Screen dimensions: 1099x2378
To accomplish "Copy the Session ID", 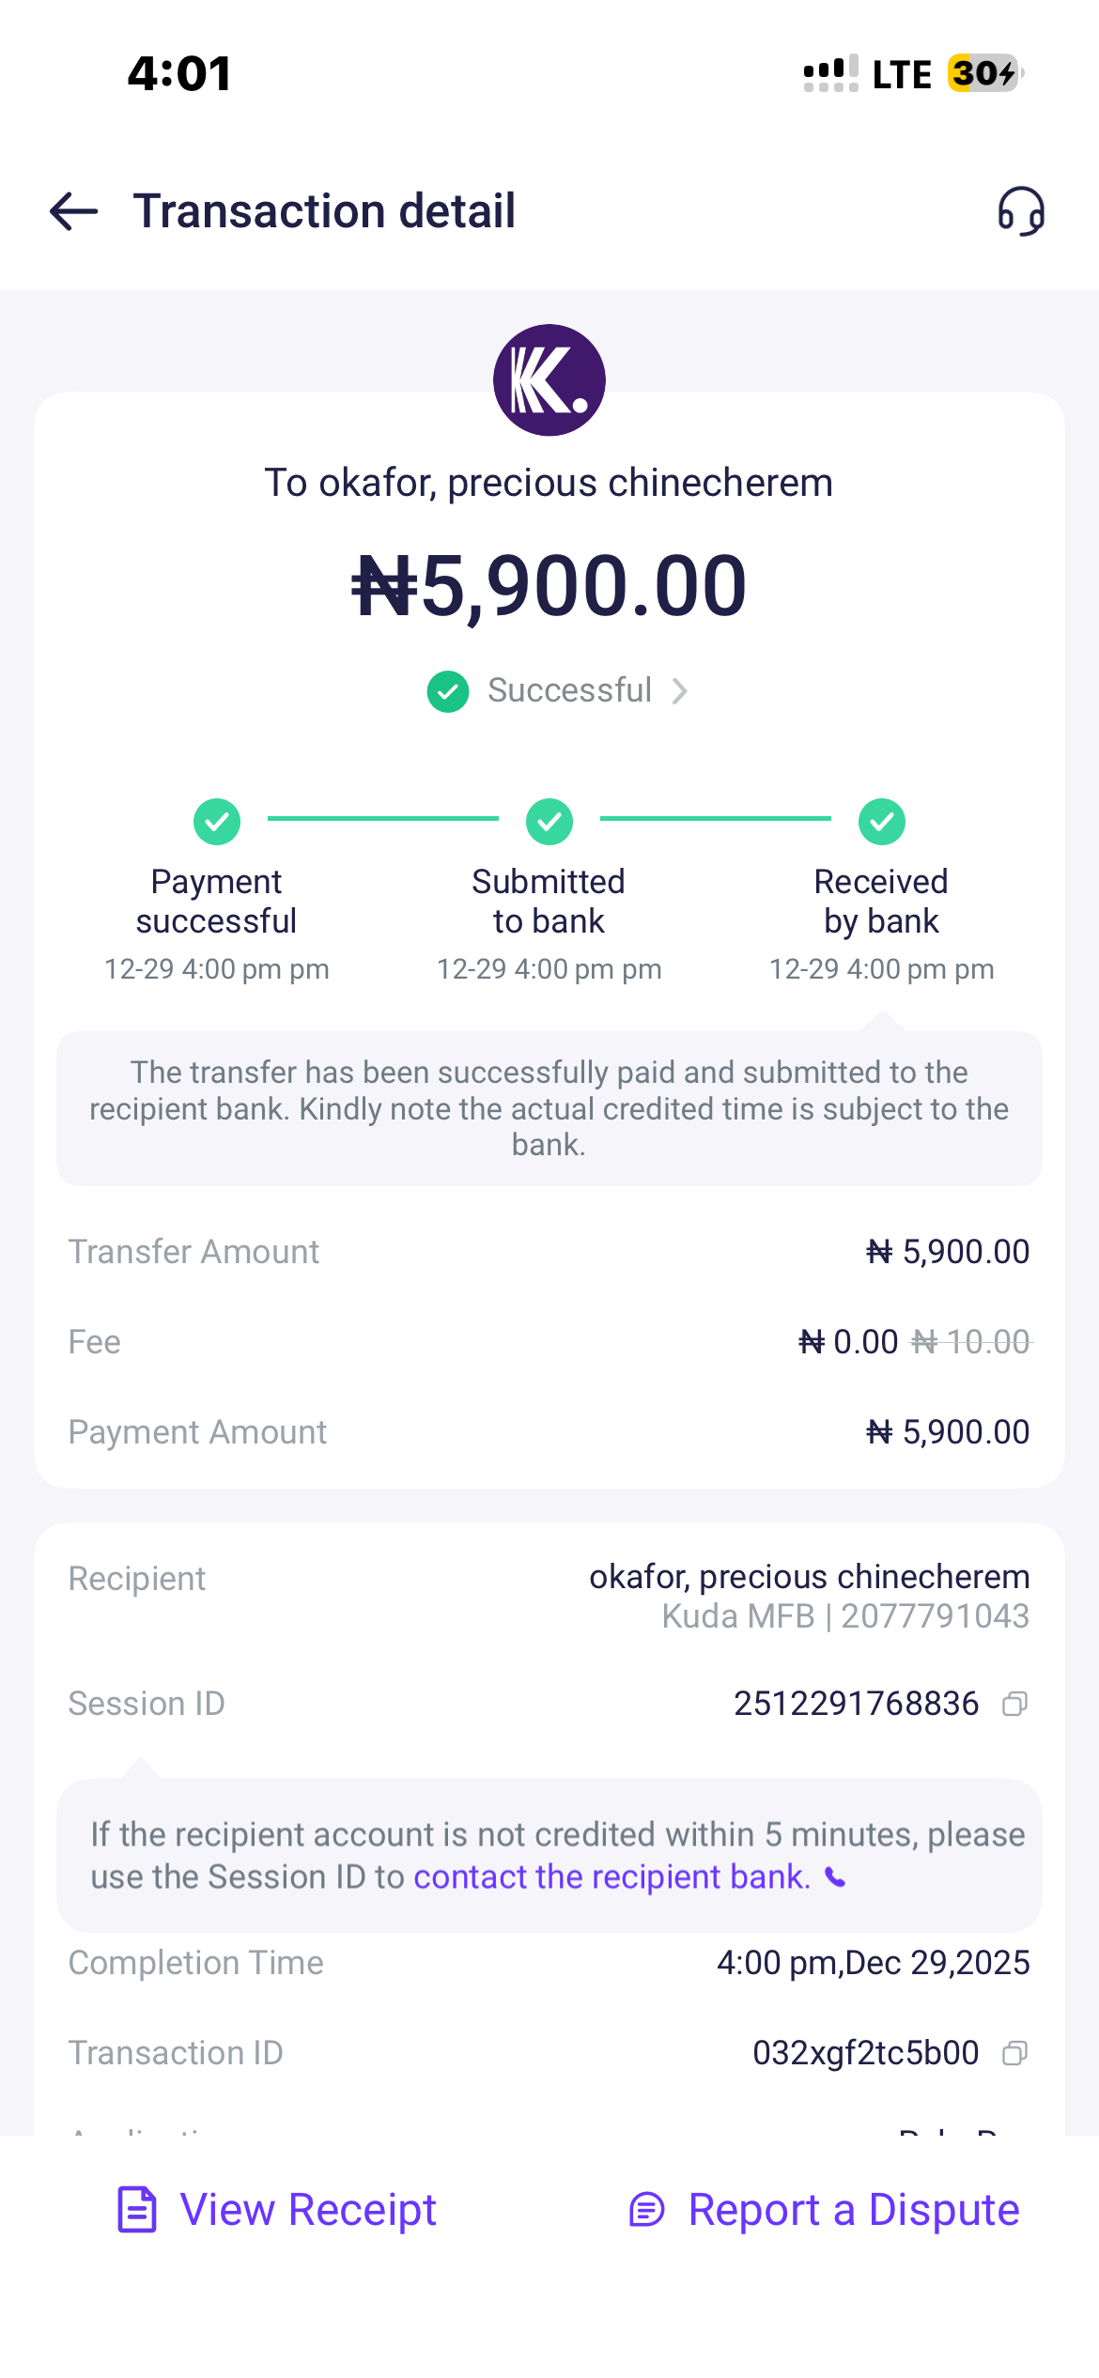I will [x=1014, y=1704].
